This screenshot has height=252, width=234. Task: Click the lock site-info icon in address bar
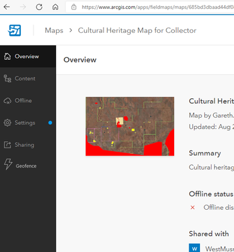coord(74,7)
